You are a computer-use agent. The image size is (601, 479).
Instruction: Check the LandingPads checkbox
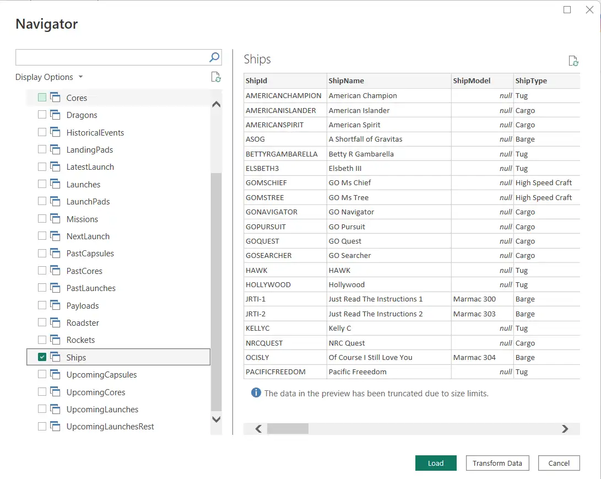[42, 149]
